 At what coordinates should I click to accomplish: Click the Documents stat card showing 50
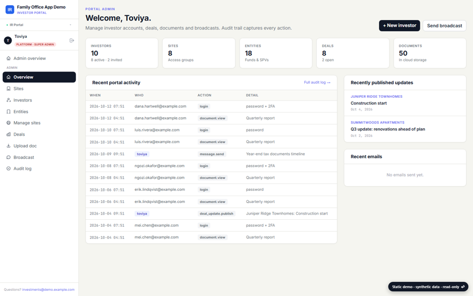coord(430,53)
